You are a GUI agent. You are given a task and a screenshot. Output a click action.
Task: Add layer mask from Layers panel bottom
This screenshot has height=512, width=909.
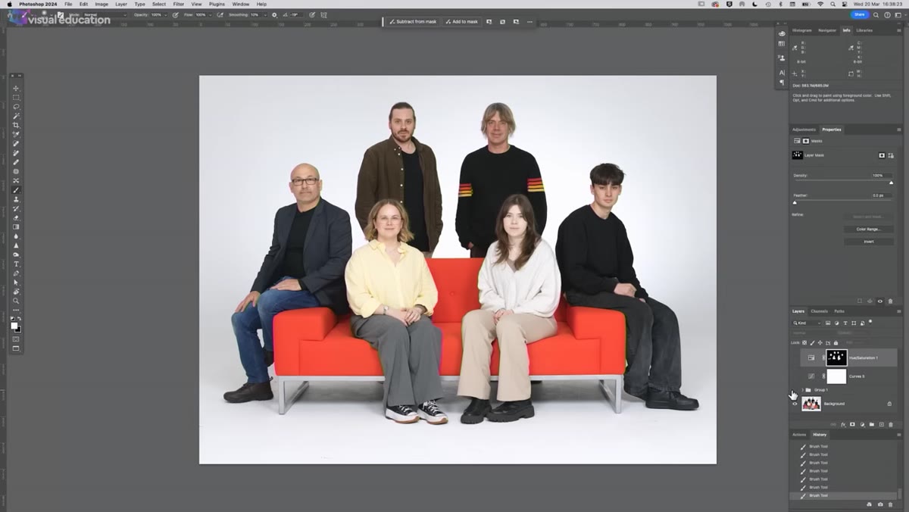pos(852,424)
